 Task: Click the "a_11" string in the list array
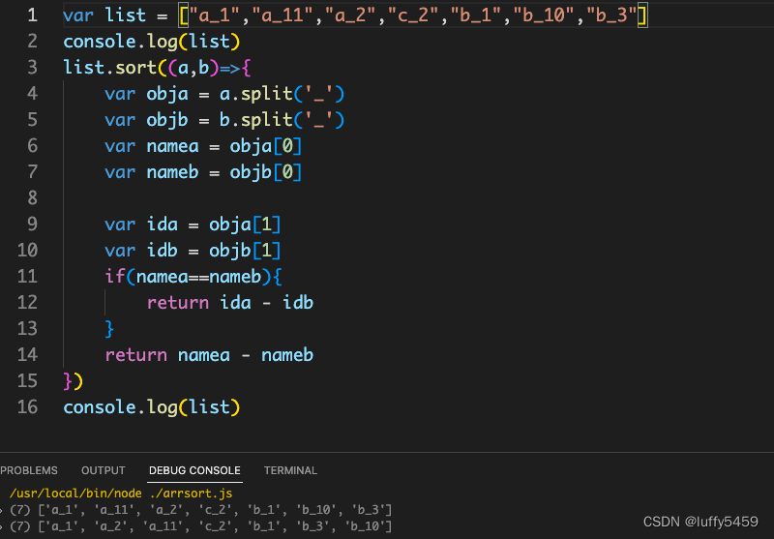pos(283,15)
